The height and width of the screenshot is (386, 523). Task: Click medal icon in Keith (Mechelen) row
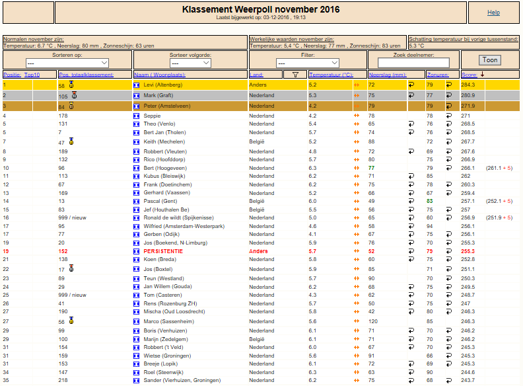click(71, 141)
